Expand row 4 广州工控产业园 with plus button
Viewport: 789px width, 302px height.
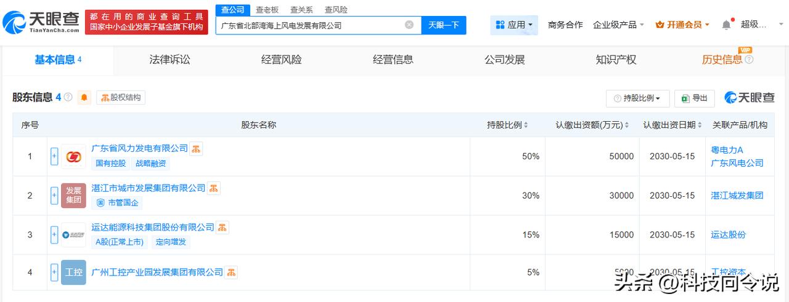click(x=54, y=272)
